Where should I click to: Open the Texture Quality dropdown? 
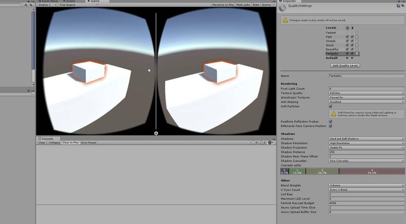pos(366,93)
